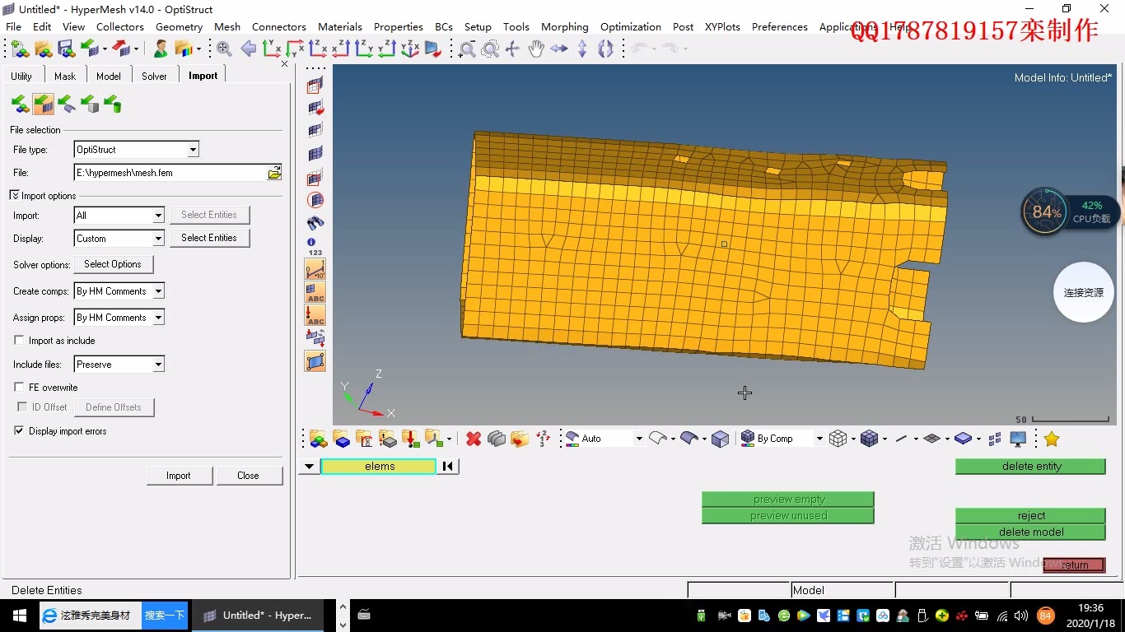The image size is (1125, 632).
Task: Click the binoculars find icon
Action: click(x=315, y=223)
